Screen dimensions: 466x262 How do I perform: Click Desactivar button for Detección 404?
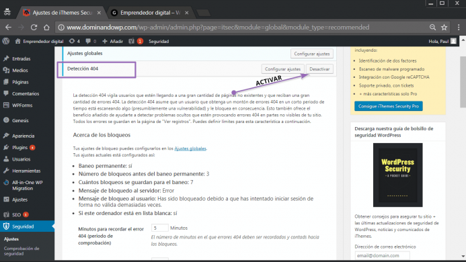click(319, 69)
